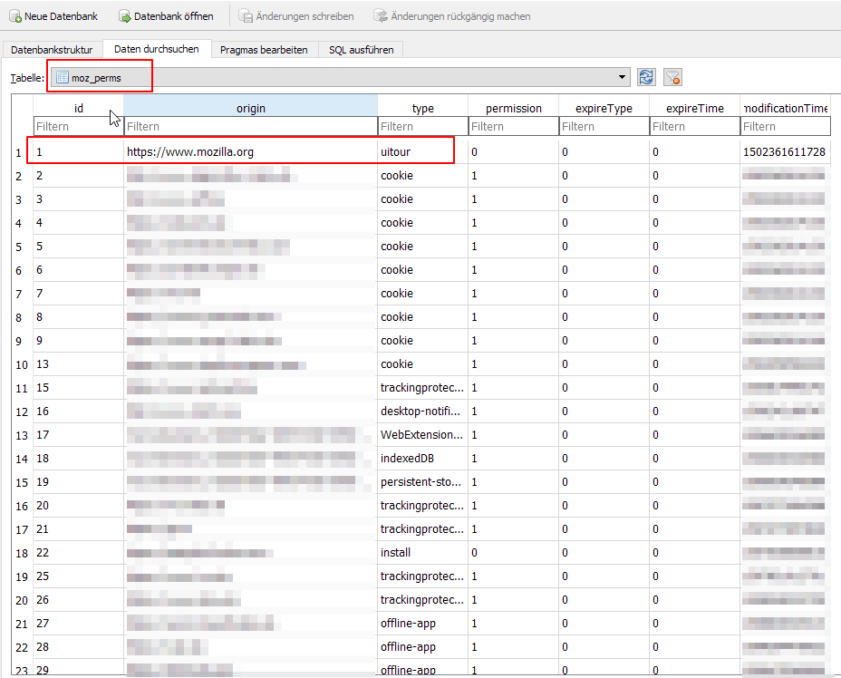Screen dimensions: 841x678
Task: Sort by the expireType column header
Action: pos(604,108)
